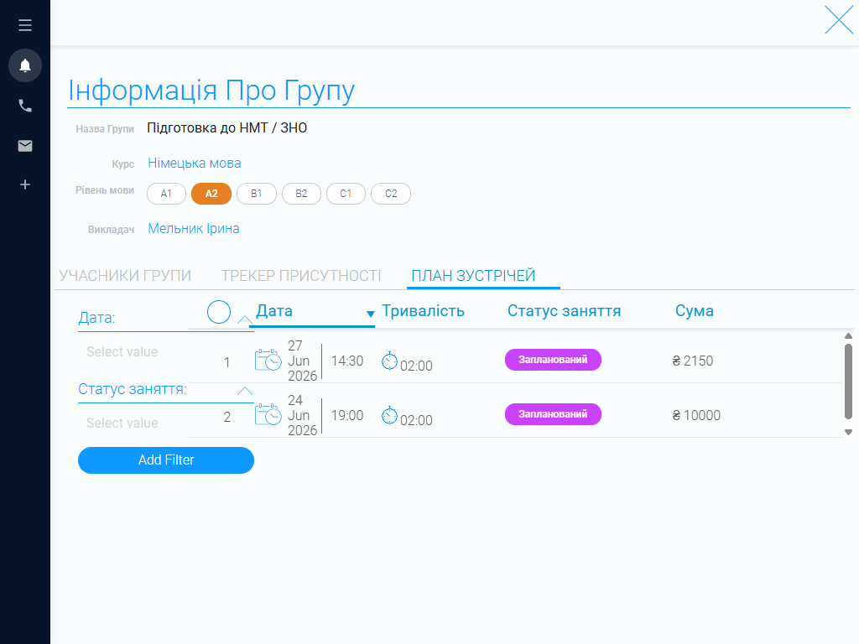The image size is (859, 644).
Task: Select language level A1
Action: point(167,194)
